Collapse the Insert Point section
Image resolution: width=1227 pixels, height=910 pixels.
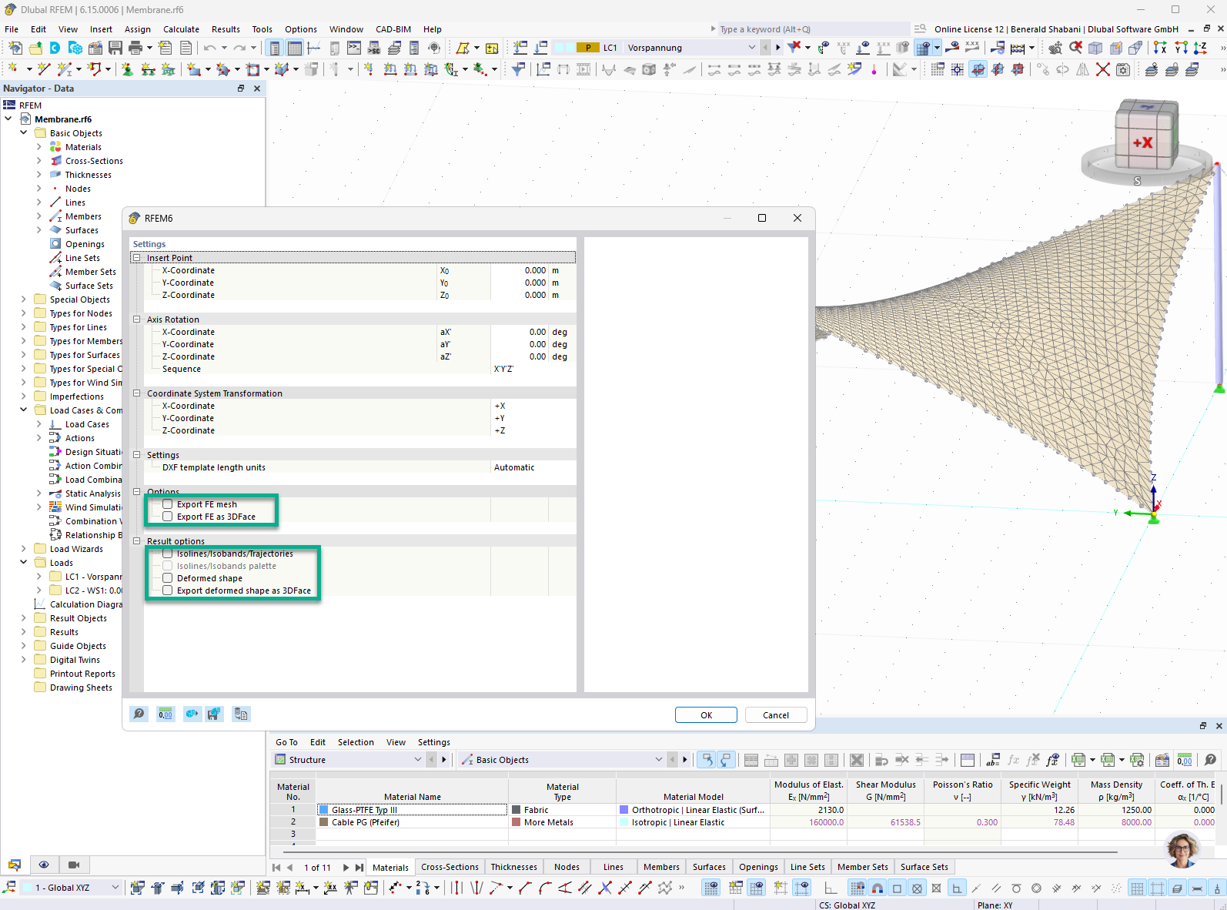click(x=137, y=258)
